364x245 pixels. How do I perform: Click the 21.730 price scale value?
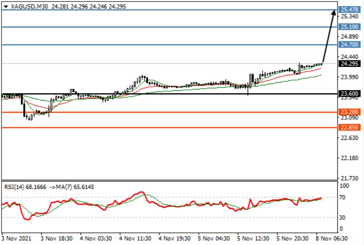click(x=349, y=178)
